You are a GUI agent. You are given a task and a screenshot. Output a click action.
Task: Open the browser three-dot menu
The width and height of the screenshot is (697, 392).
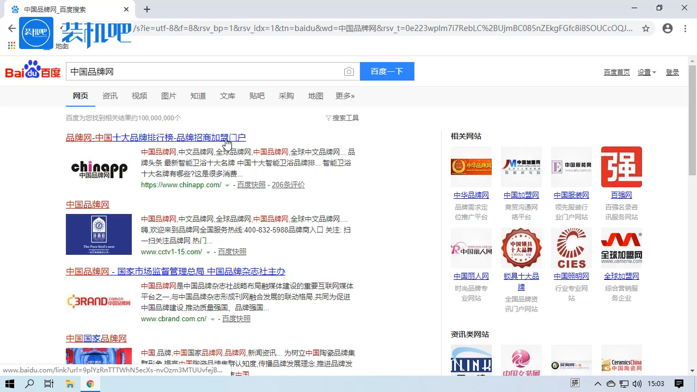[x=685, y=28]
